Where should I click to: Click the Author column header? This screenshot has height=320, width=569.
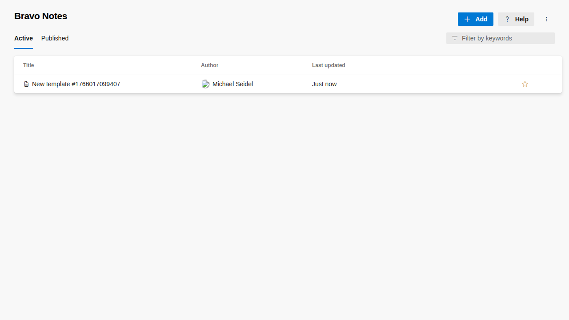[209, 65]
